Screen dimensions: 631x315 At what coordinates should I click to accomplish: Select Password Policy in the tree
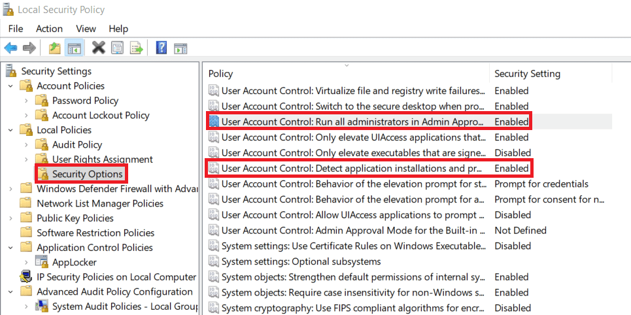click(x=85, y=101)
